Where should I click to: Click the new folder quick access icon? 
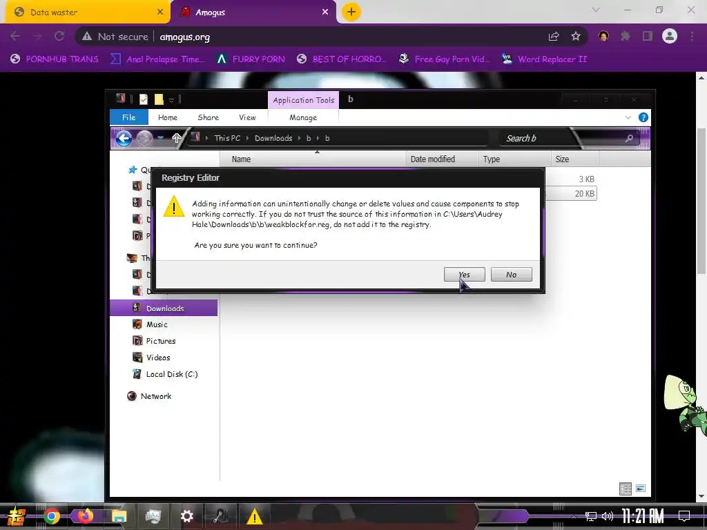tap(159, 99)
